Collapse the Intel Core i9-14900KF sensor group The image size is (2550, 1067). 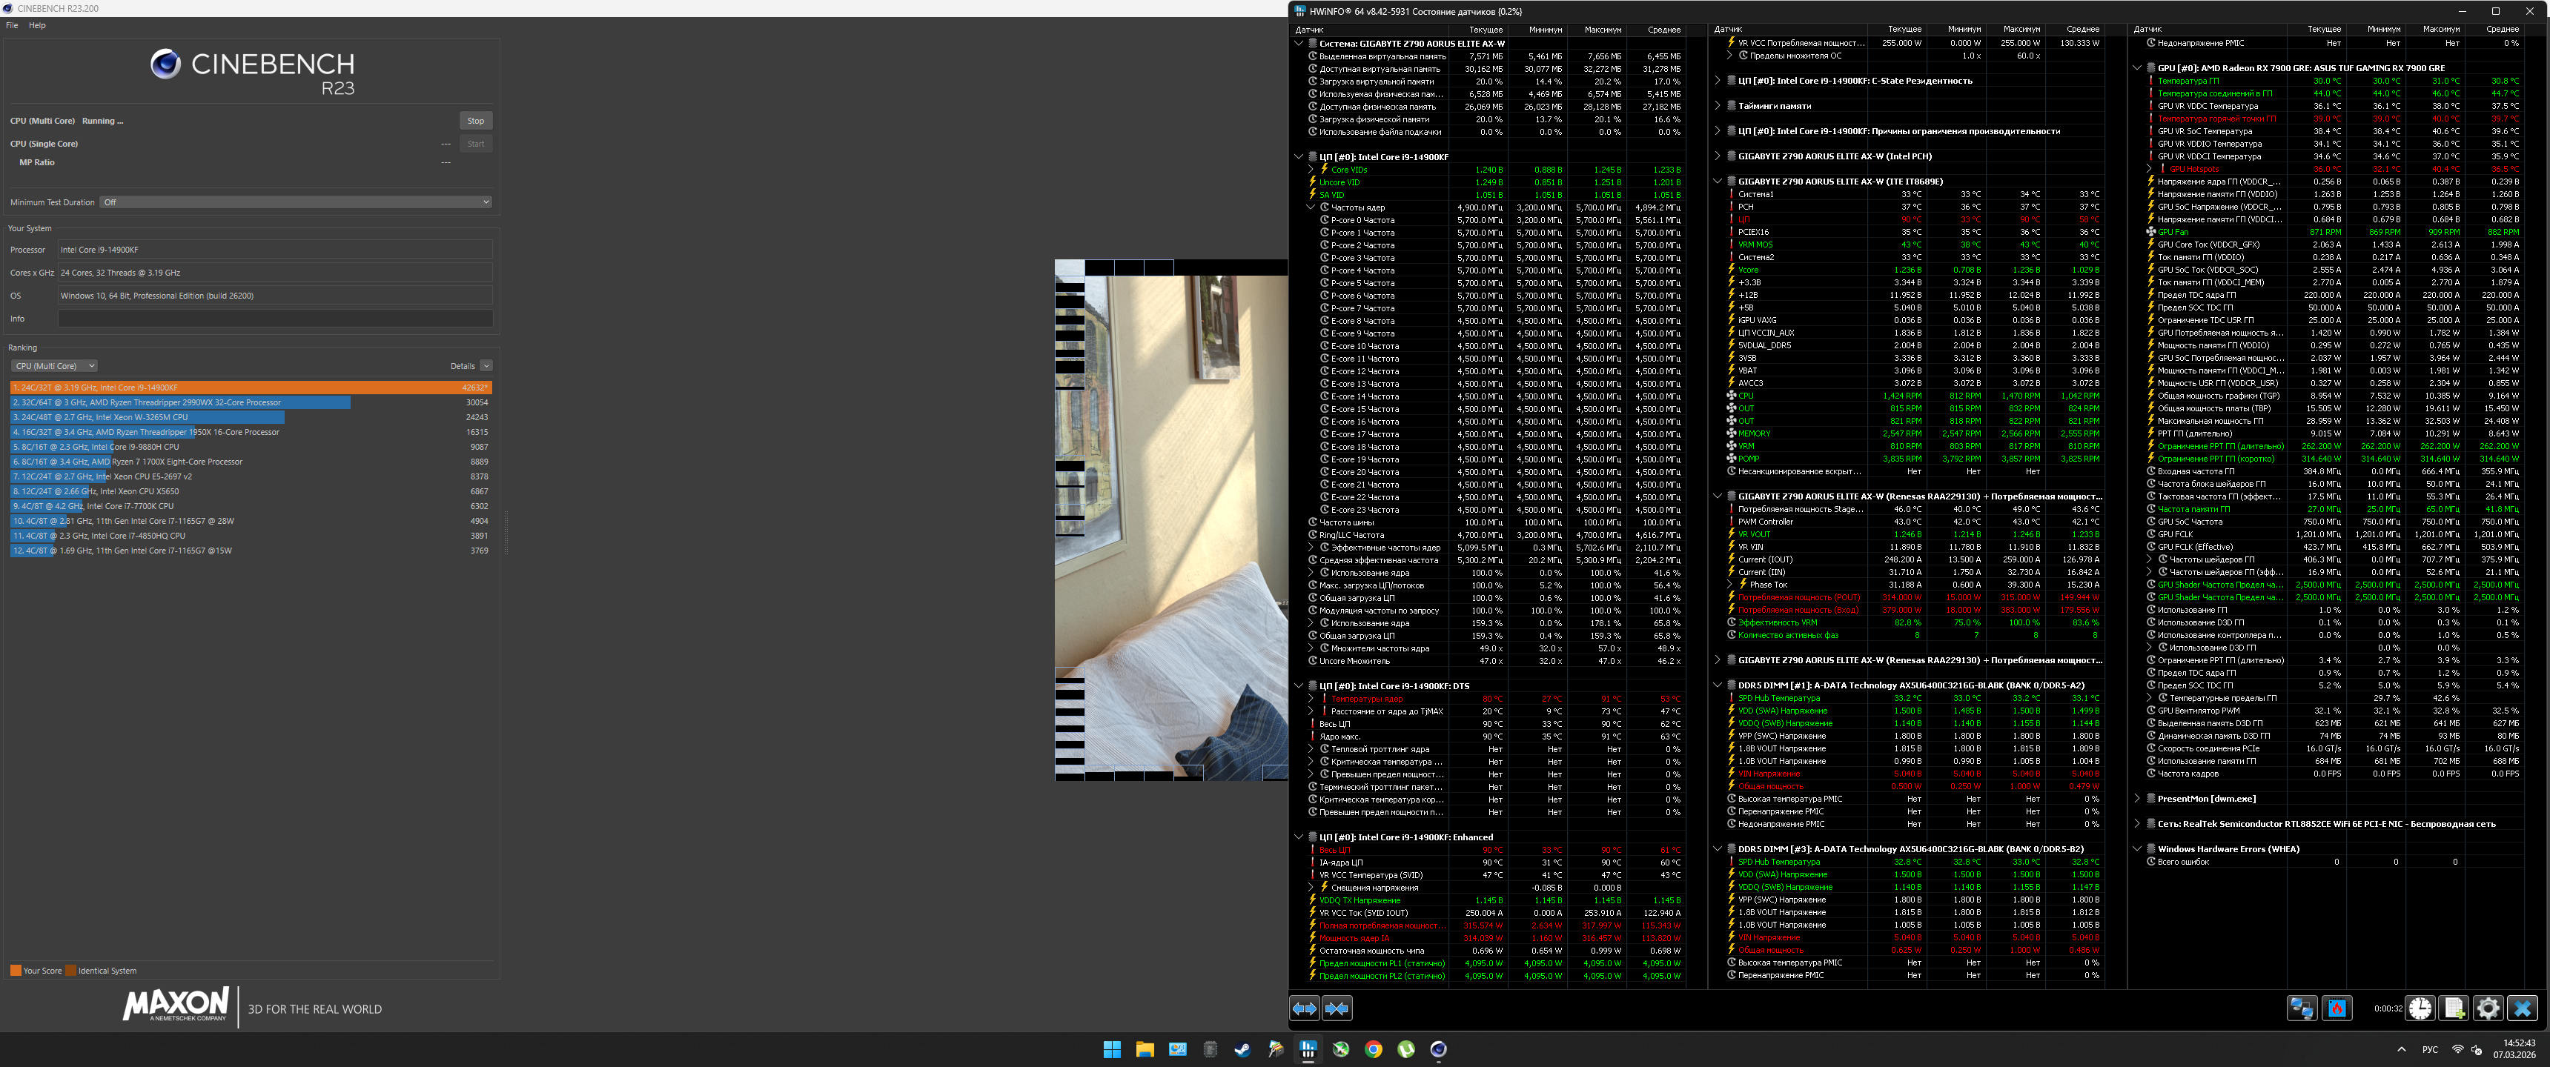(x=1299, y=156)
